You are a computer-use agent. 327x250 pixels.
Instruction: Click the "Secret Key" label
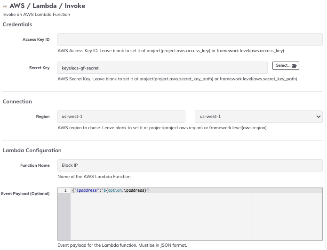pyautogui.click(x=40, y=68)
